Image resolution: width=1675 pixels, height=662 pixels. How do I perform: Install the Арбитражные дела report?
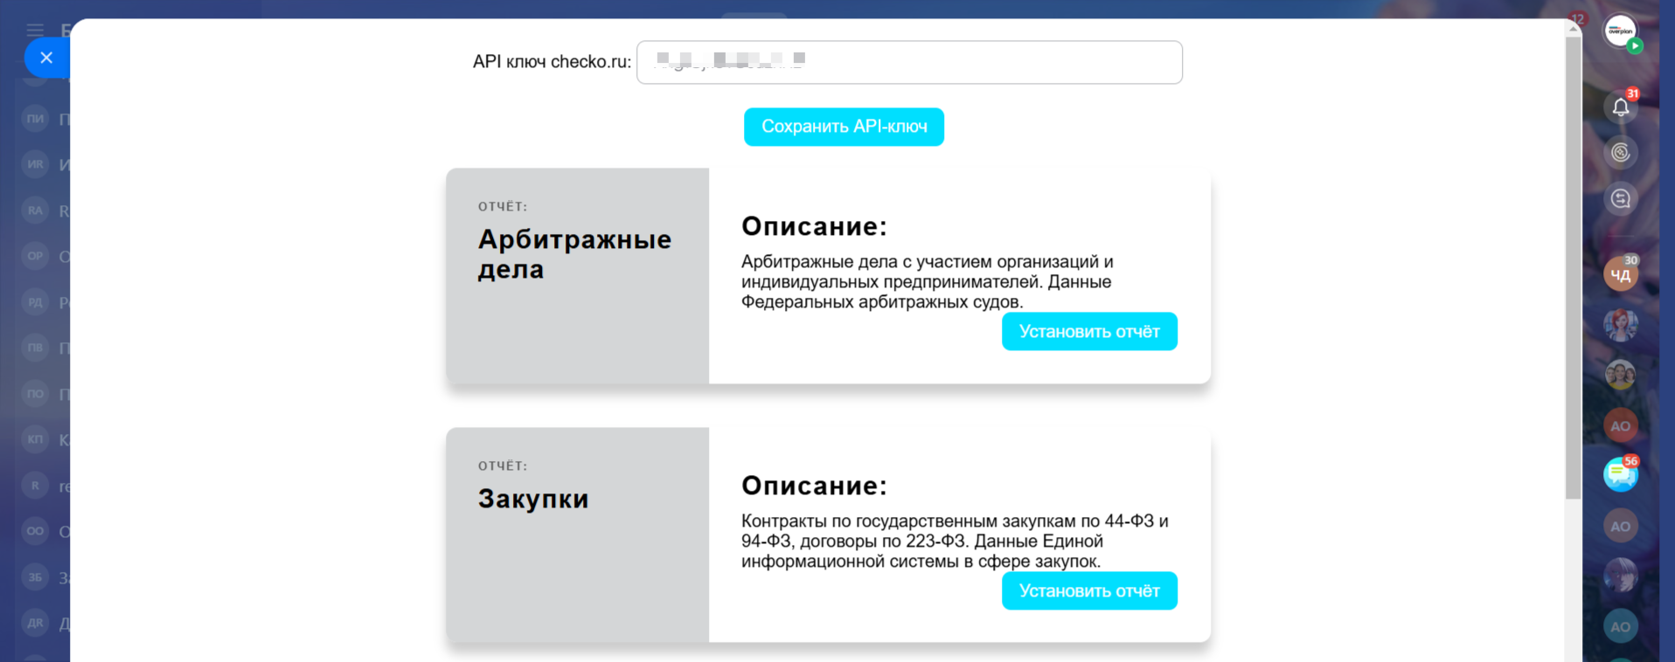tap(1088, 332)
